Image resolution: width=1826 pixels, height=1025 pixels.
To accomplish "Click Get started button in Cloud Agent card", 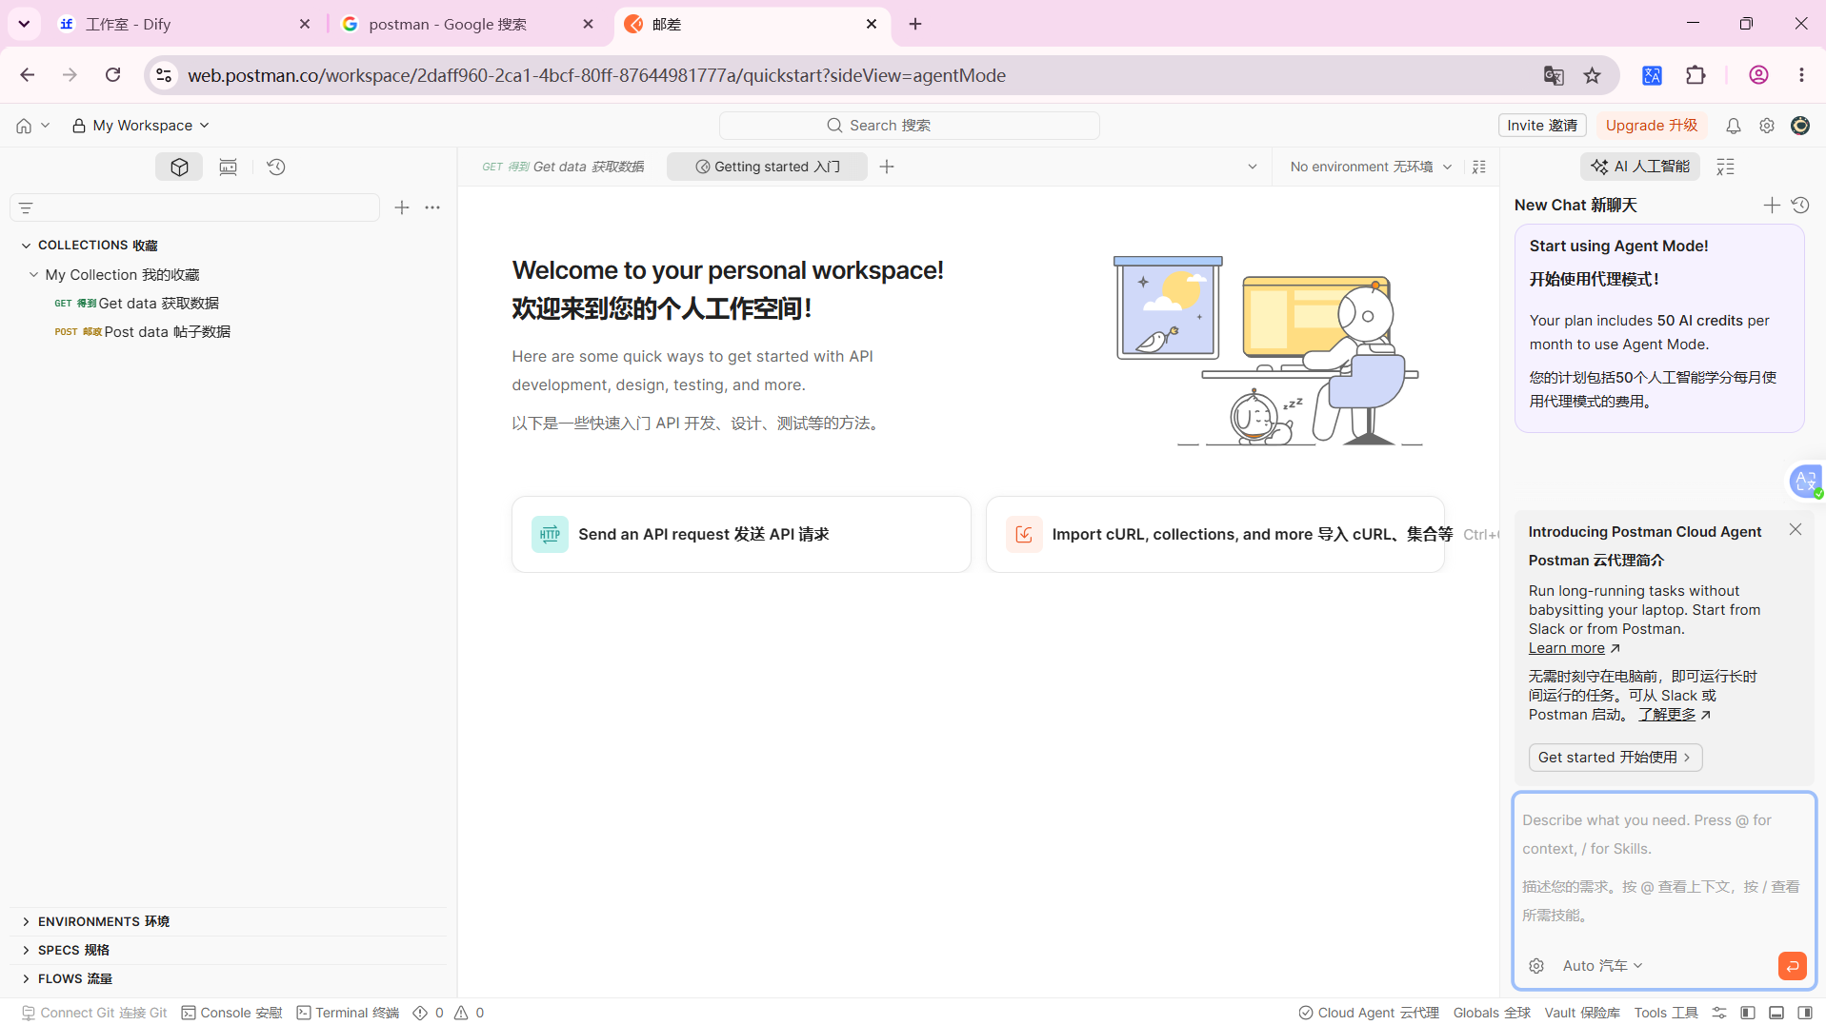I will (1615, 758).
